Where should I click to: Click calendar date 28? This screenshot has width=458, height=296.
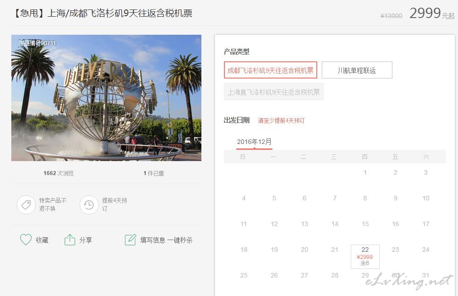335,275
